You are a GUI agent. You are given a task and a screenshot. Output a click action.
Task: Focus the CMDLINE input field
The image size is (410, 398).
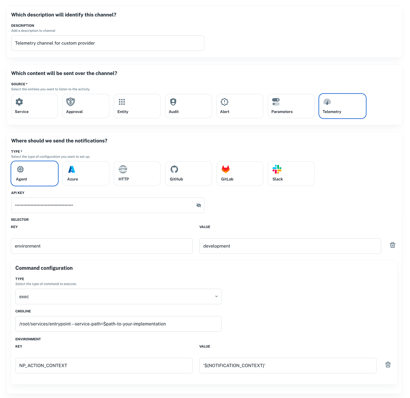(x=118, y=324)
